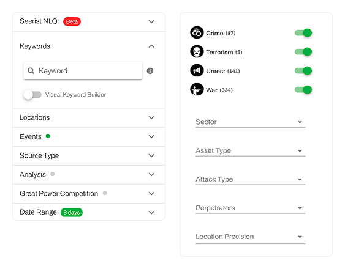Expand the Source Type section
345x269 pixels.
(x=89, y=156)
